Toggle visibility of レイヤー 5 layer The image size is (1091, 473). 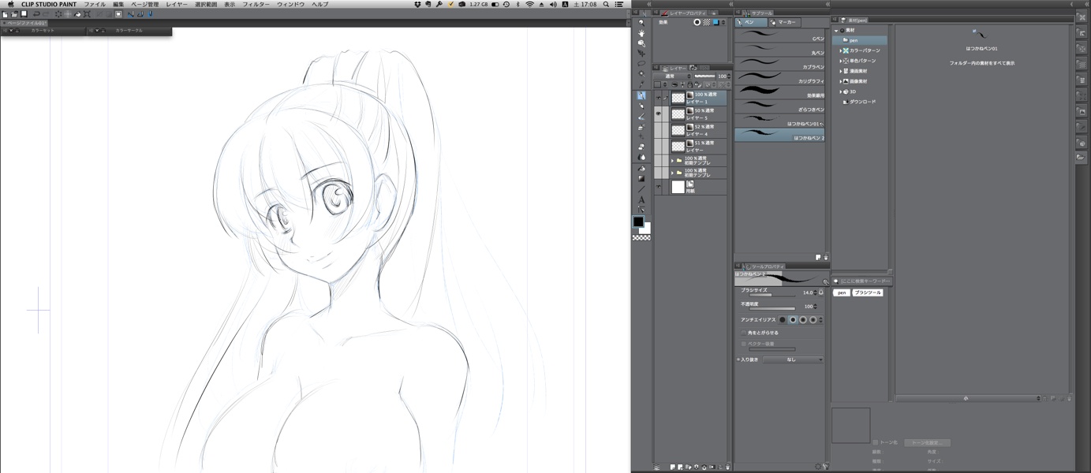pyautogui.click(x=659, y=114)
